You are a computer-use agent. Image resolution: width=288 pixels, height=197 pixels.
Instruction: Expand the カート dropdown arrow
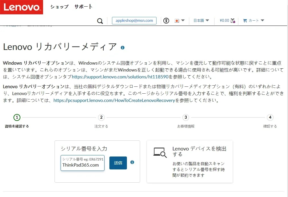tap(262, 20)
